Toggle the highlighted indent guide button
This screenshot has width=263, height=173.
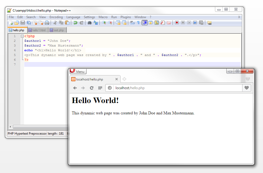(145, 23)
